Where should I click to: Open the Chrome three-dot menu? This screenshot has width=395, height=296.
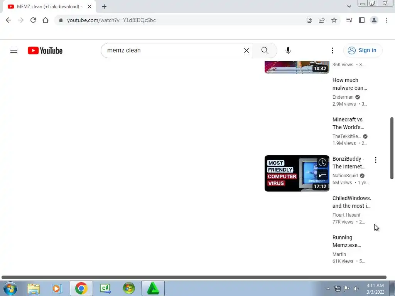(387, 20)
